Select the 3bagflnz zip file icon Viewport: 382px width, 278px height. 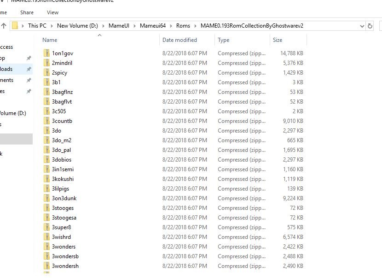tap(46, 92)
